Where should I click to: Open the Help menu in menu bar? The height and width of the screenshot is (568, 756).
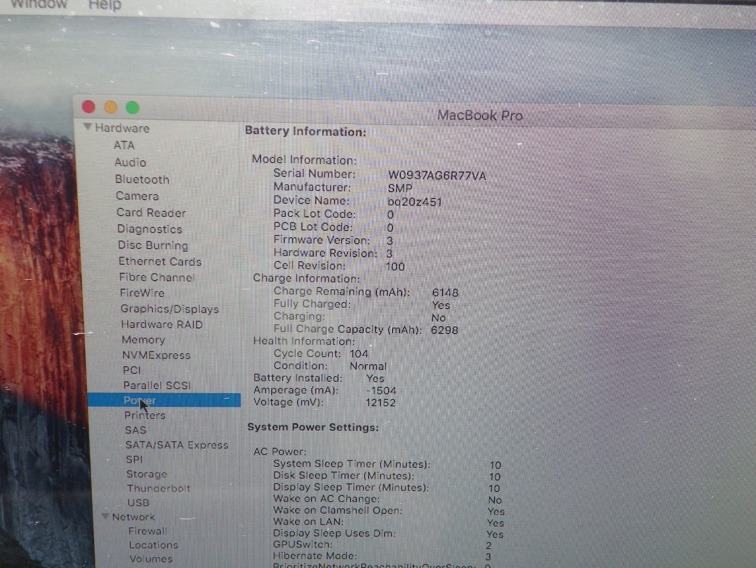105,5
